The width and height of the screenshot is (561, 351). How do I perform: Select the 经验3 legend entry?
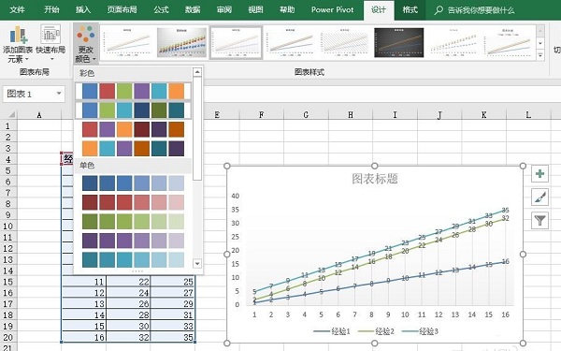[420, 331]
